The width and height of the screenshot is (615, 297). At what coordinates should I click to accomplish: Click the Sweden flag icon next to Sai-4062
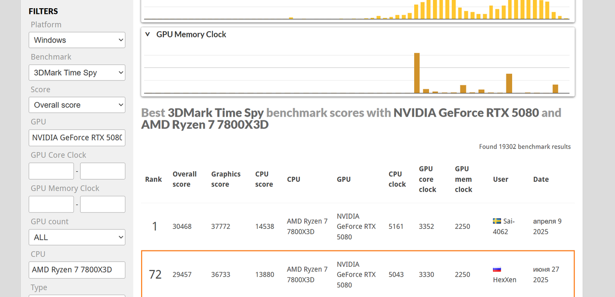click(x=497, y=221)
